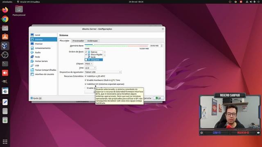Image resolution: width=262 pixels, height=147 pixels.
Task: Open GIMP from the dock
Action: [x=5, y=82]
